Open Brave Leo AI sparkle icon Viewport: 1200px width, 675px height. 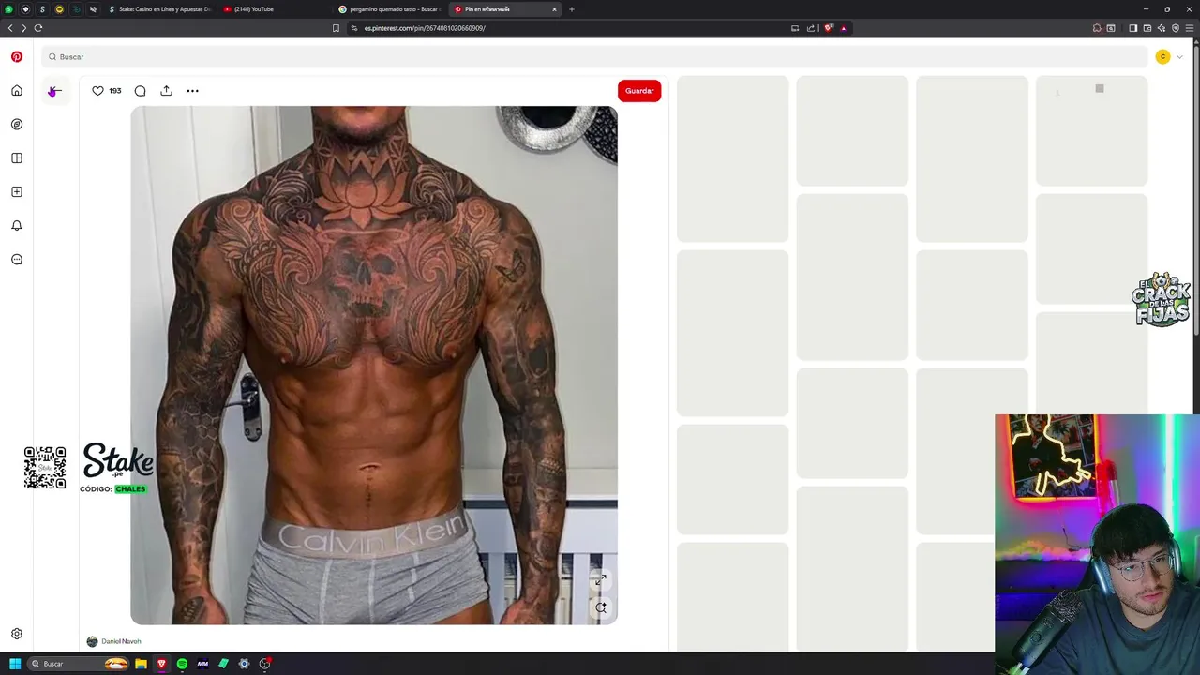pyautogui.click(x=1162, y=28)
